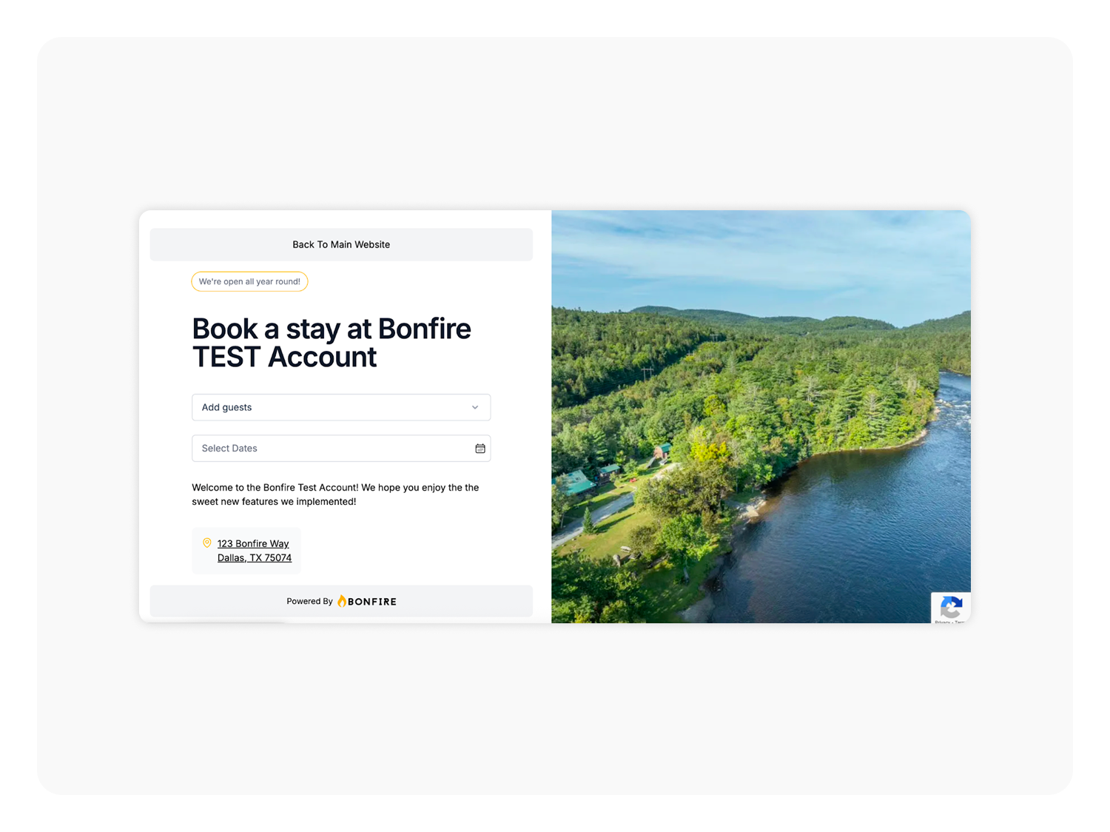
Task: Go back via Back To Main Website
Action: (341, 244)
